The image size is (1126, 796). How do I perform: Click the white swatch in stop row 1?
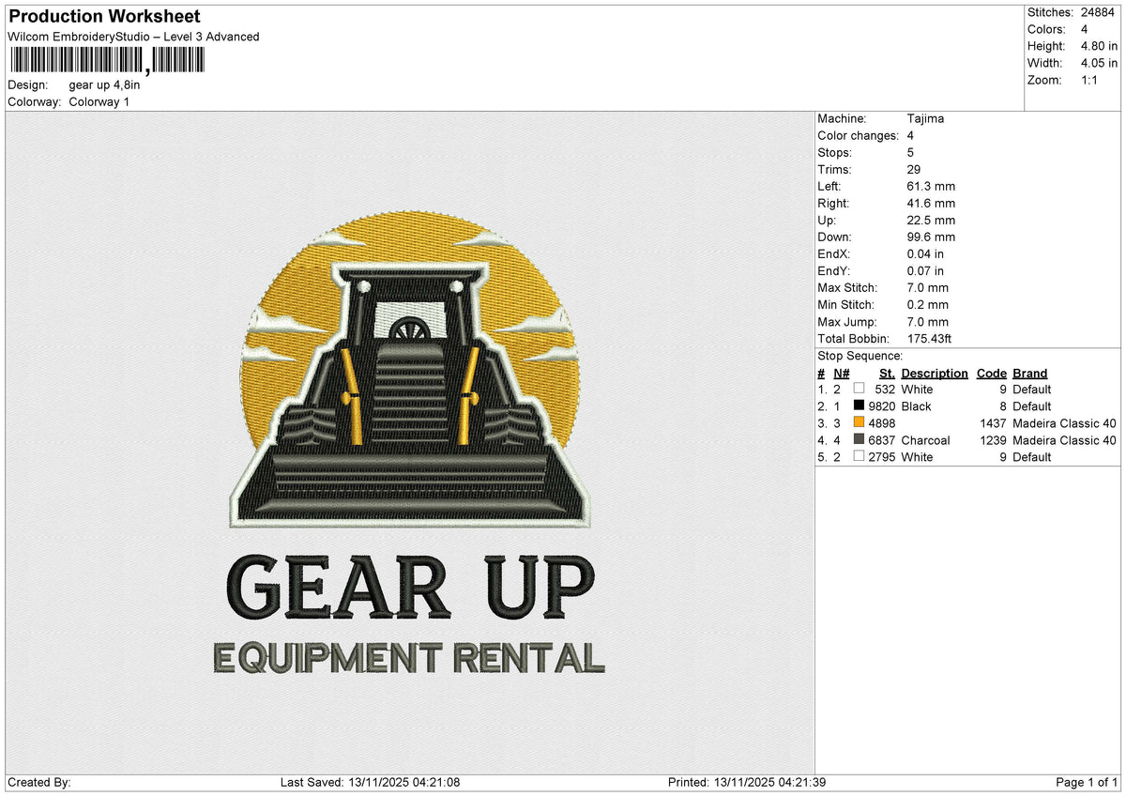tap(859, 389)
